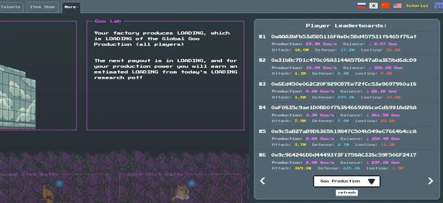The image size is (443, 203).
Task: Open the Discord icon link
Action: pos(438,6)
